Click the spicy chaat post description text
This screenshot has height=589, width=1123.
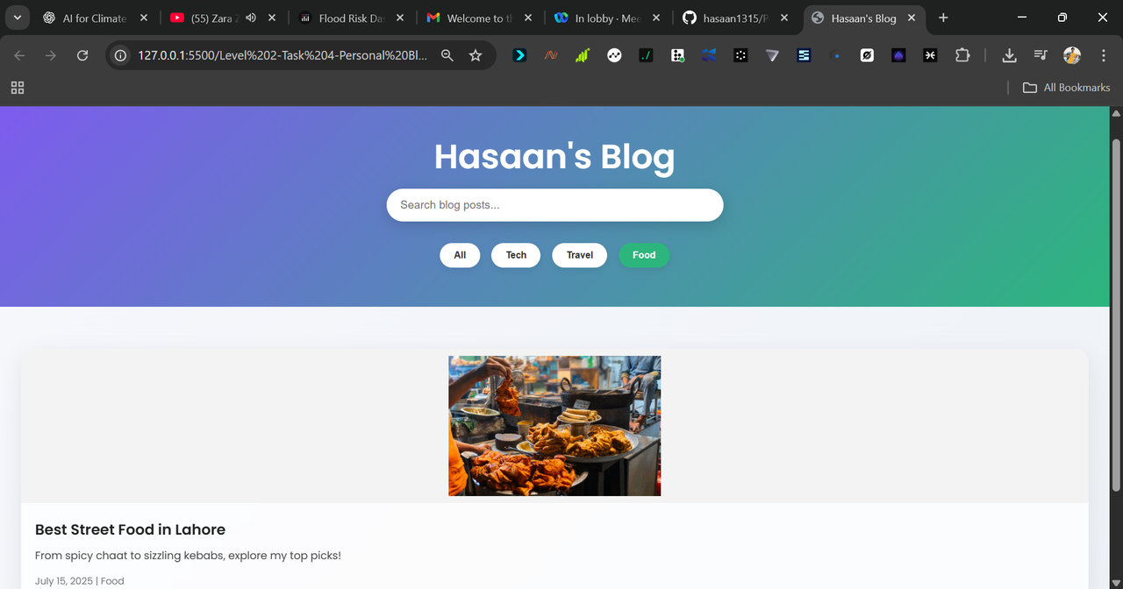tap(188, 556)
